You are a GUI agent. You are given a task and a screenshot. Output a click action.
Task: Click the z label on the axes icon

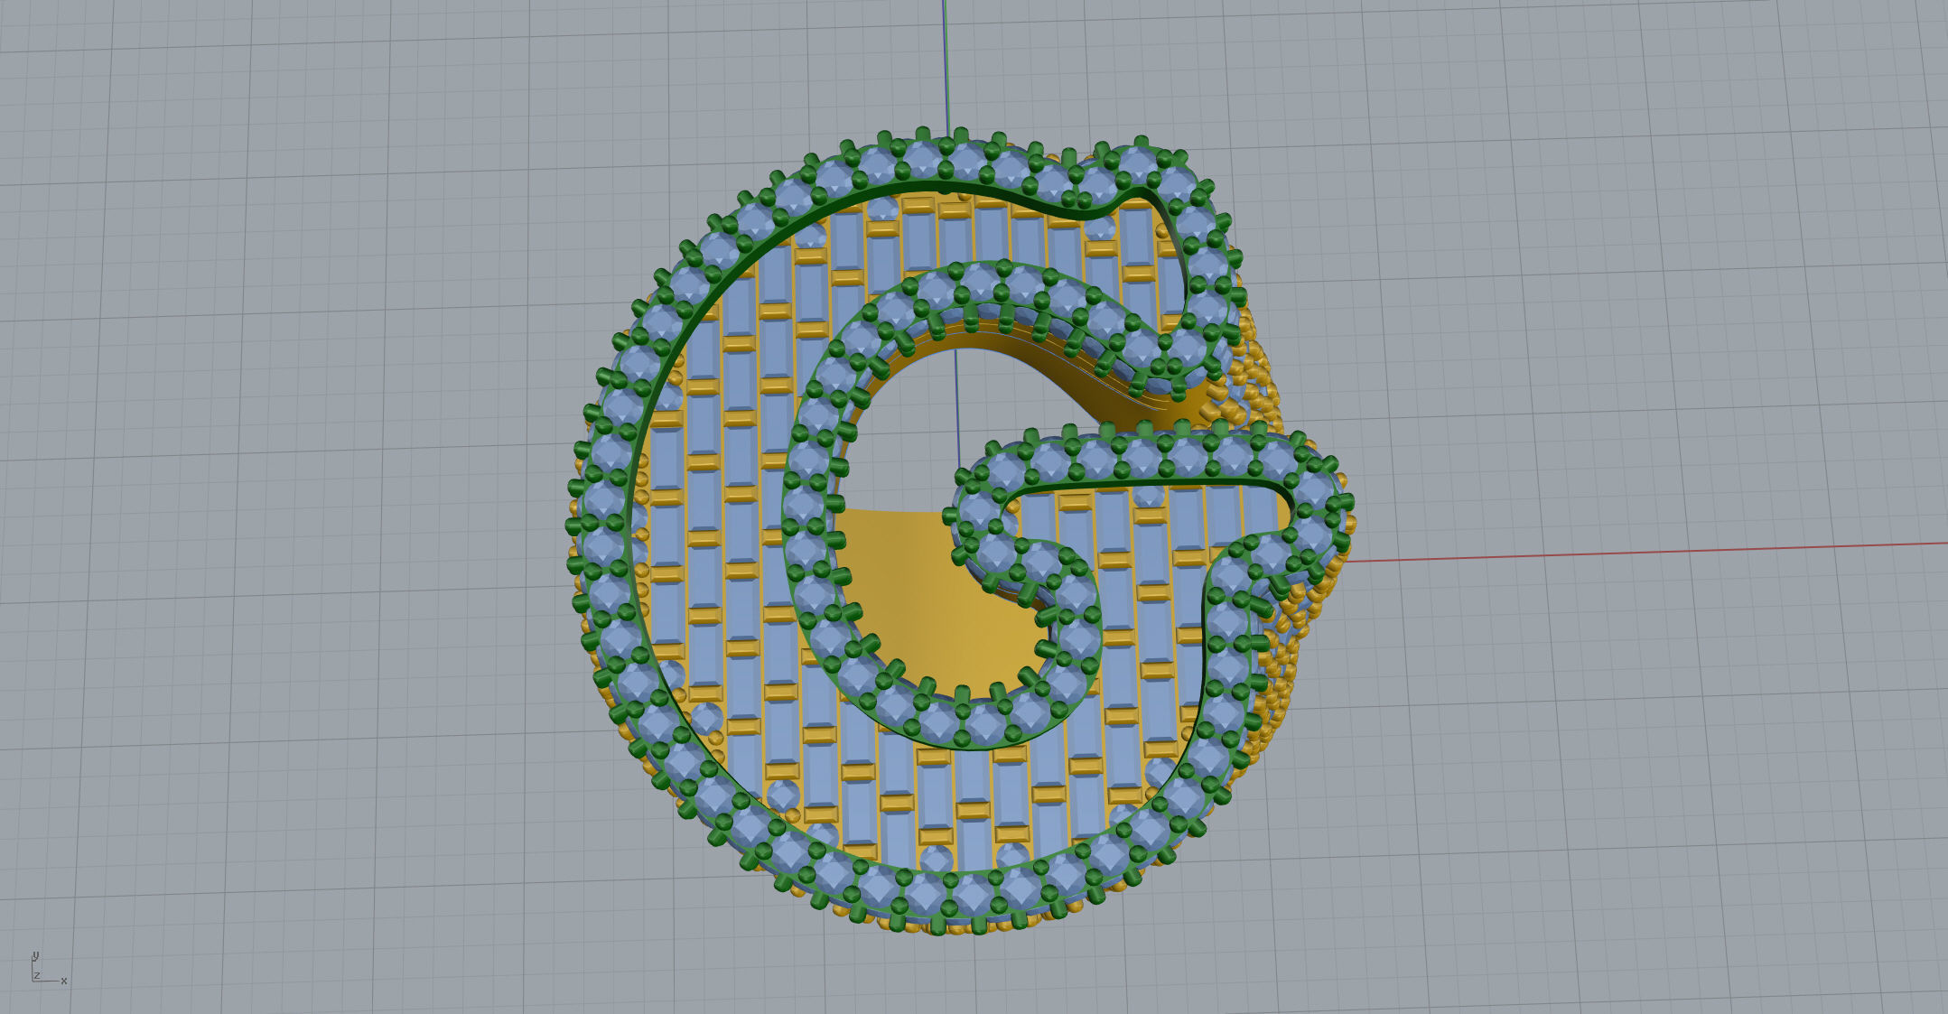coord(36,976)
